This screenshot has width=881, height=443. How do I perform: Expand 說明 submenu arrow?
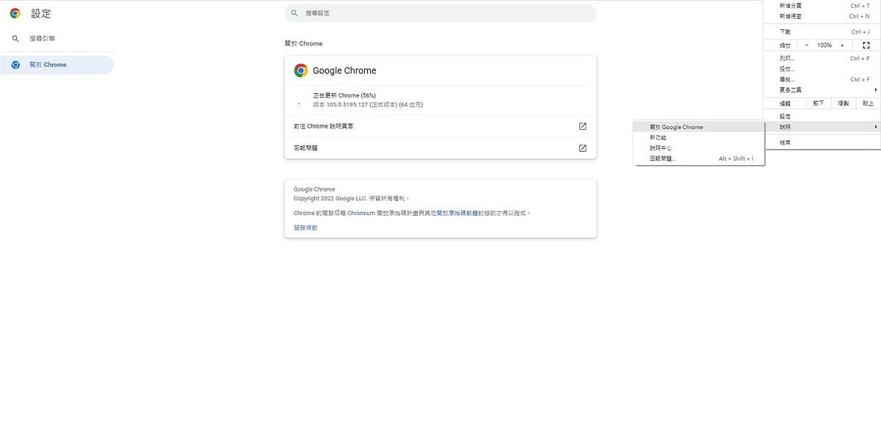(876, 127)
